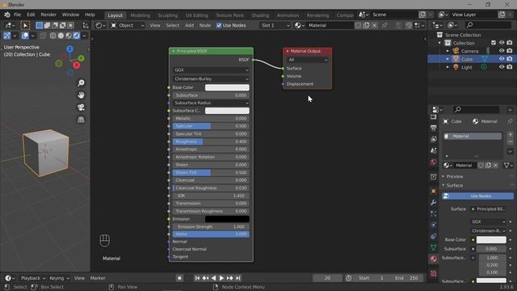
Task: Open Christensen-Burley subsurface method dropdown in node
Action: click(x=211, y=79)
